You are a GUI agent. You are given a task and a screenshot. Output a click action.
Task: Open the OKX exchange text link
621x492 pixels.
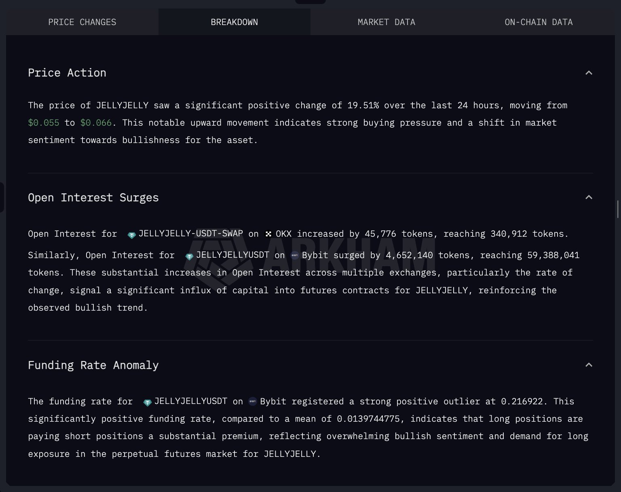pos(283,234)
